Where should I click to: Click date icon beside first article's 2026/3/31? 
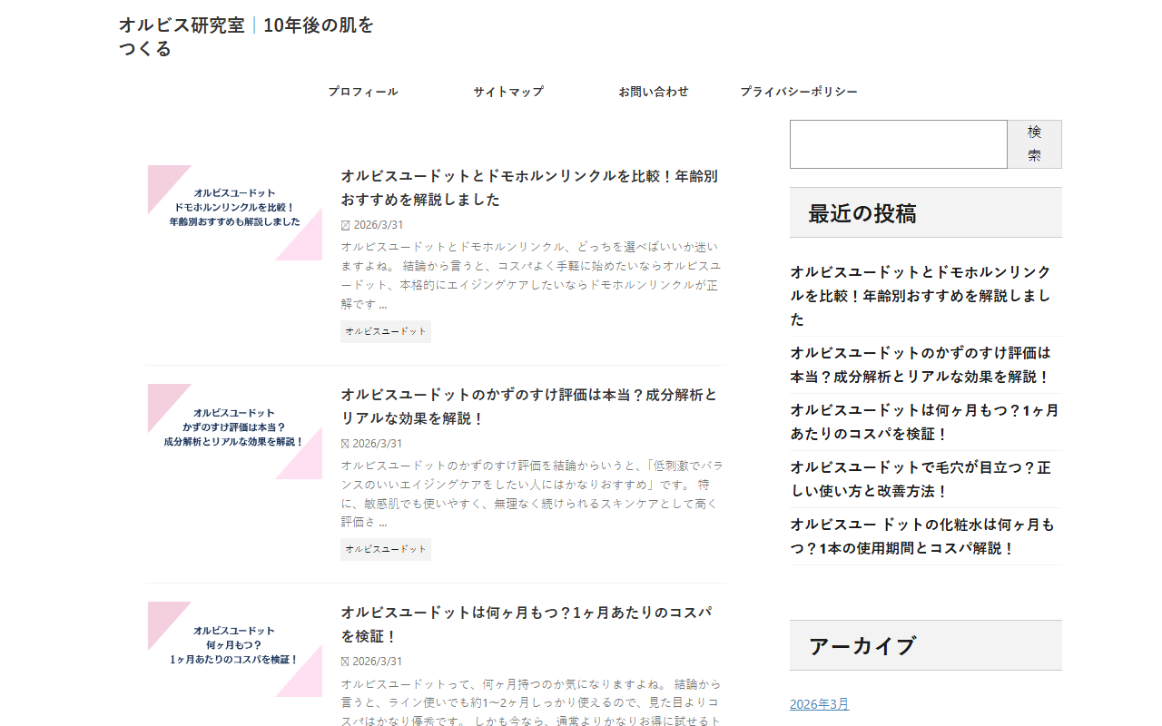point(345,225)
